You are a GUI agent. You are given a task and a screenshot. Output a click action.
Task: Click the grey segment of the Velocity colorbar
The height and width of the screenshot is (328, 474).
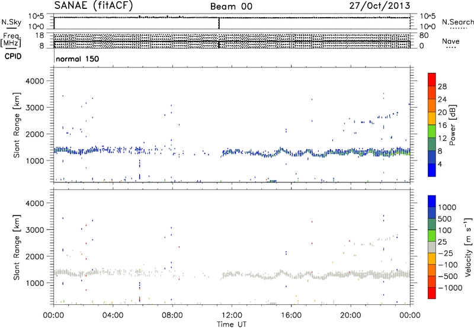coord(432,247)
